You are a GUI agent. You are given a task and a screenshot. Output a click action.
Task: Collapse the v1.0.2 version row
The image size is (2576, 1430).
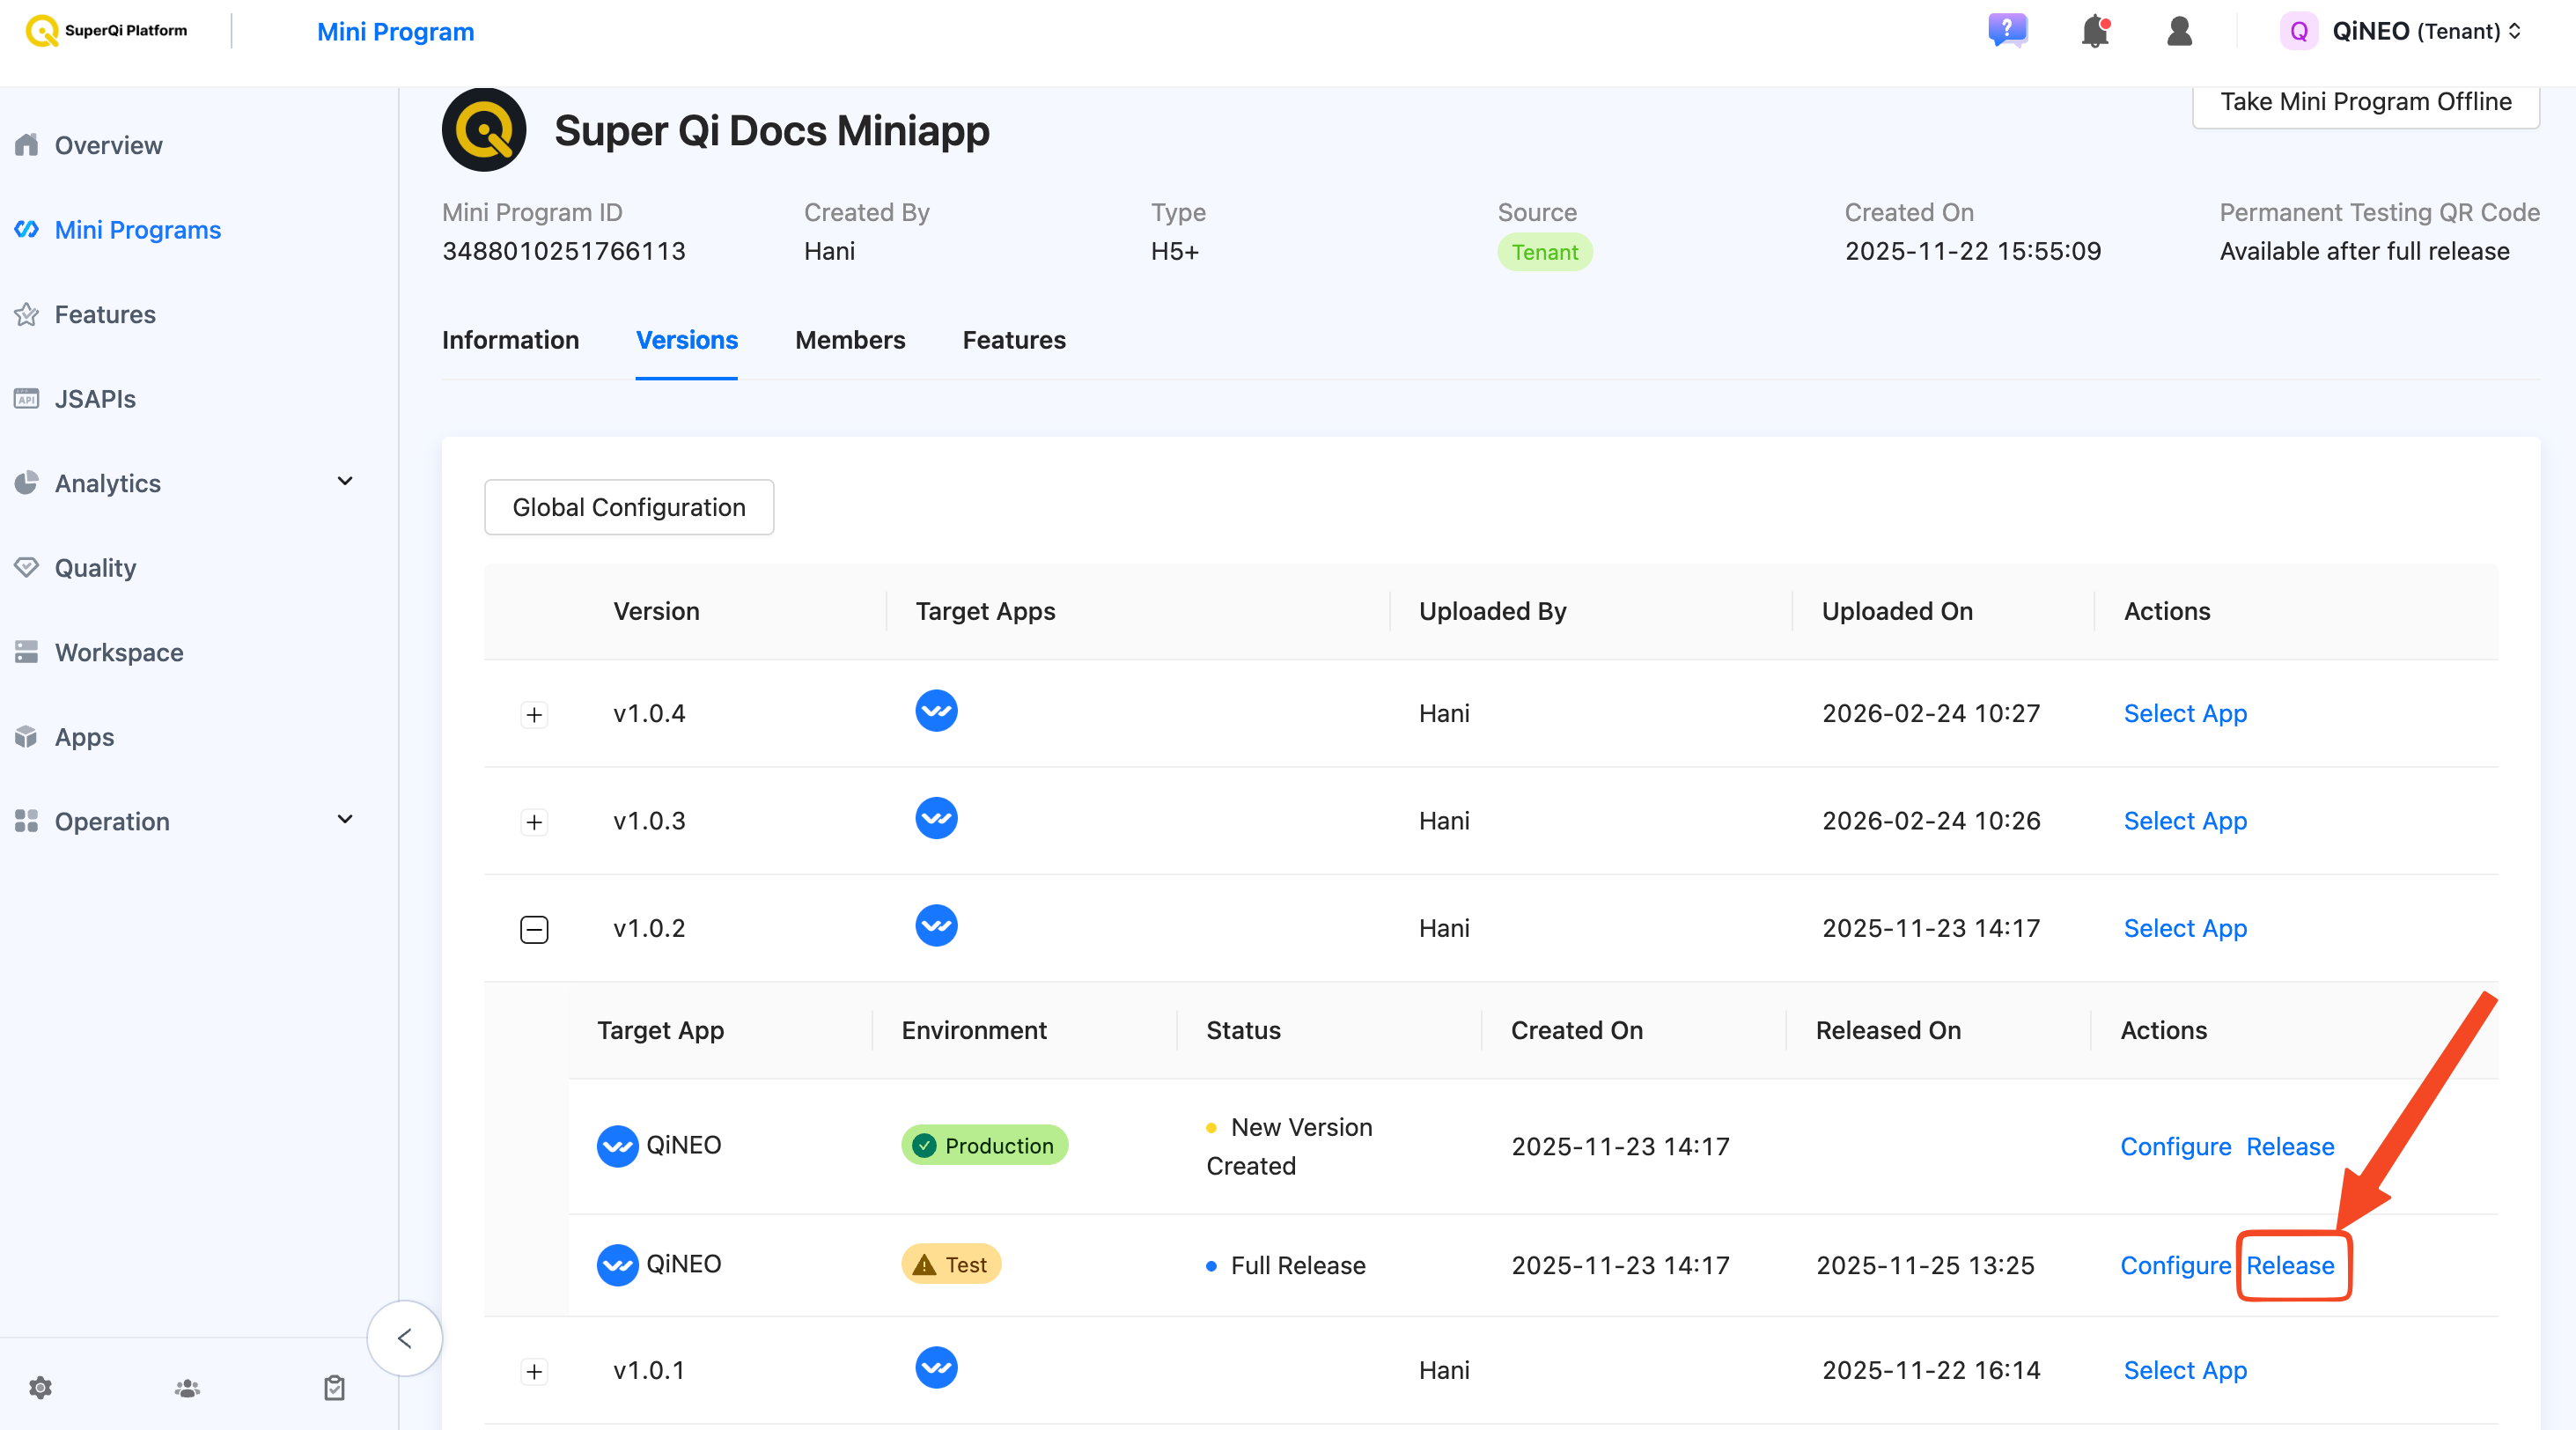click(x=534, y=929)
